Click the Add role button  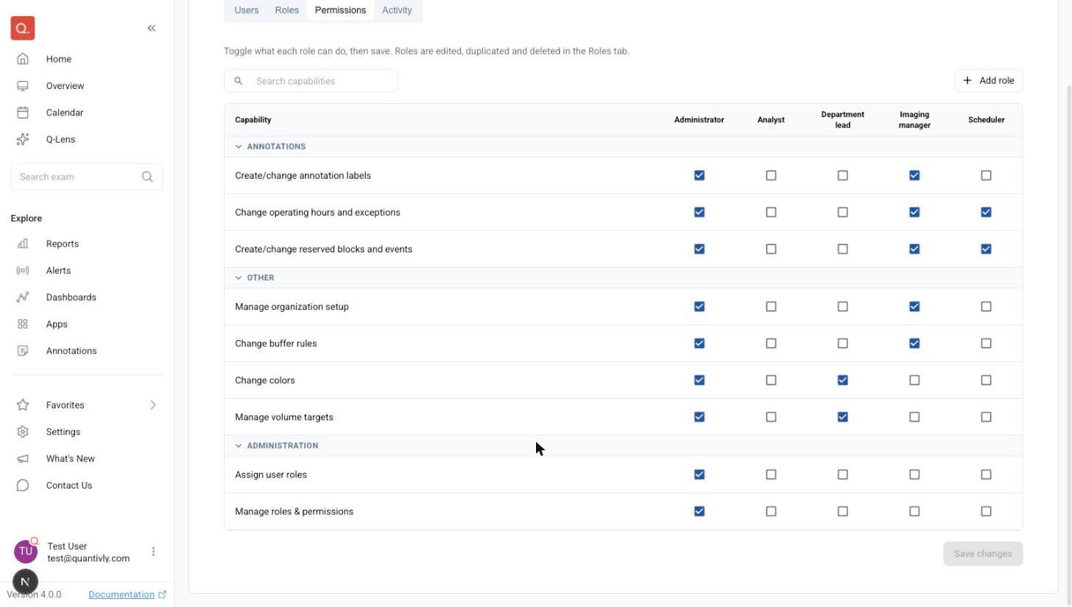pos(989,81)
